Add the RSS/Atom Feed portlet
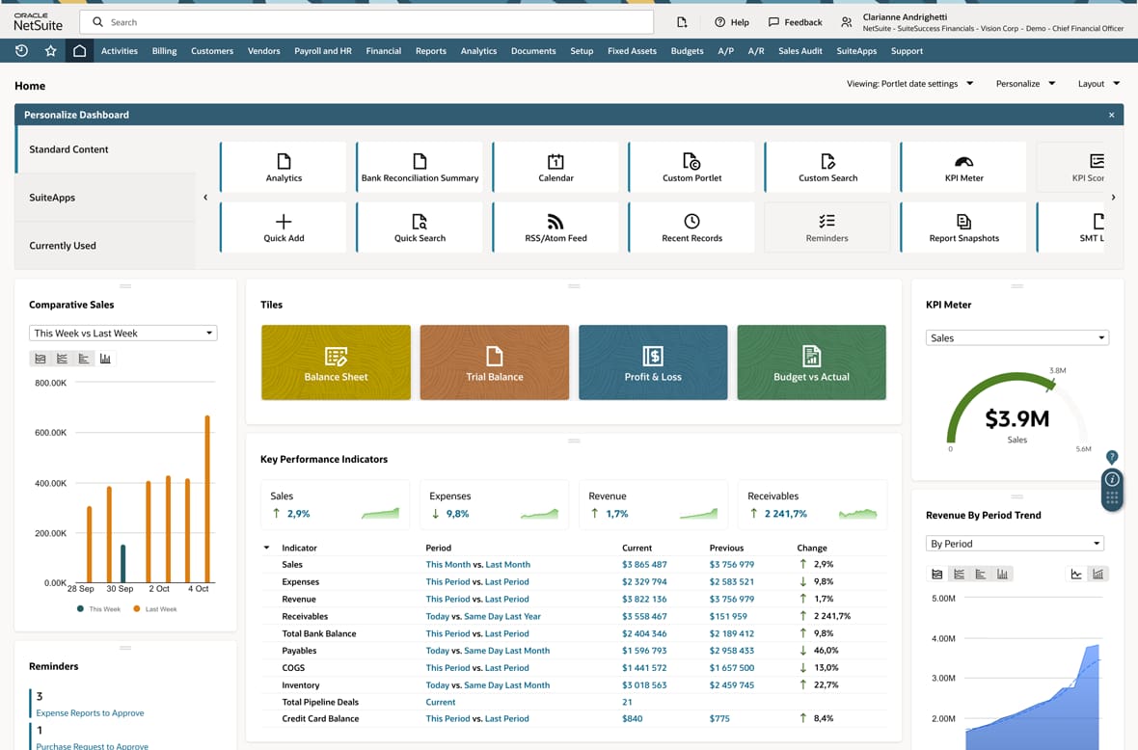 click(x=555, y=227)
